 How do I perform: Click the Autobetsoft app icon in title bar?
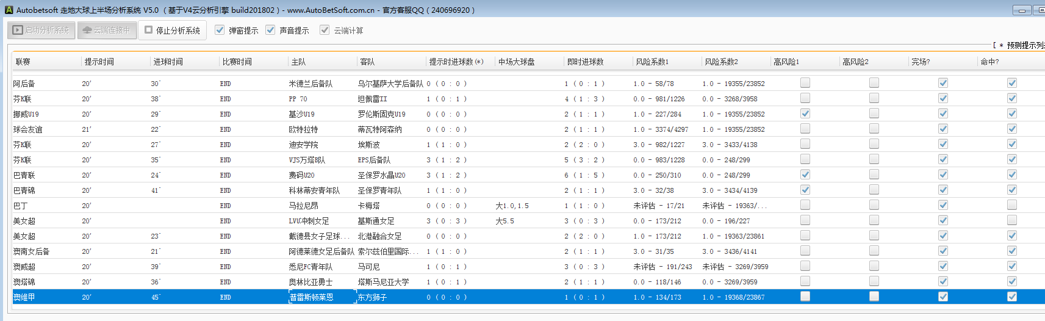tap(9, 10)
